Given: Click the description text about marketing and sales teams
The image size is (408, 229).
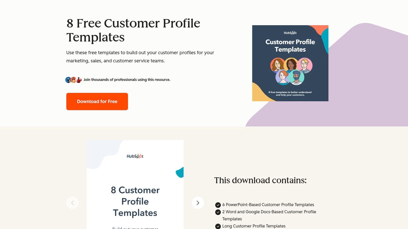Looking at the screenshot, I should click(140, 56).
